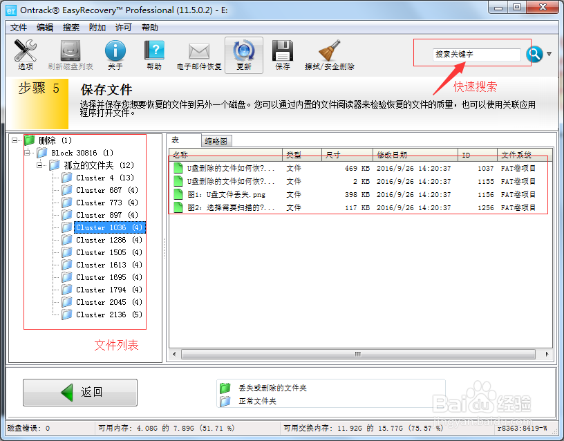Sort by 名称 column header
564x441 pixels.
coord(226,155)
